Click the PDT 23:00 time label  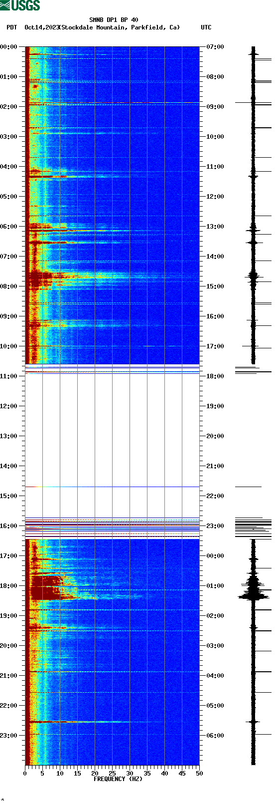(8, 736)
